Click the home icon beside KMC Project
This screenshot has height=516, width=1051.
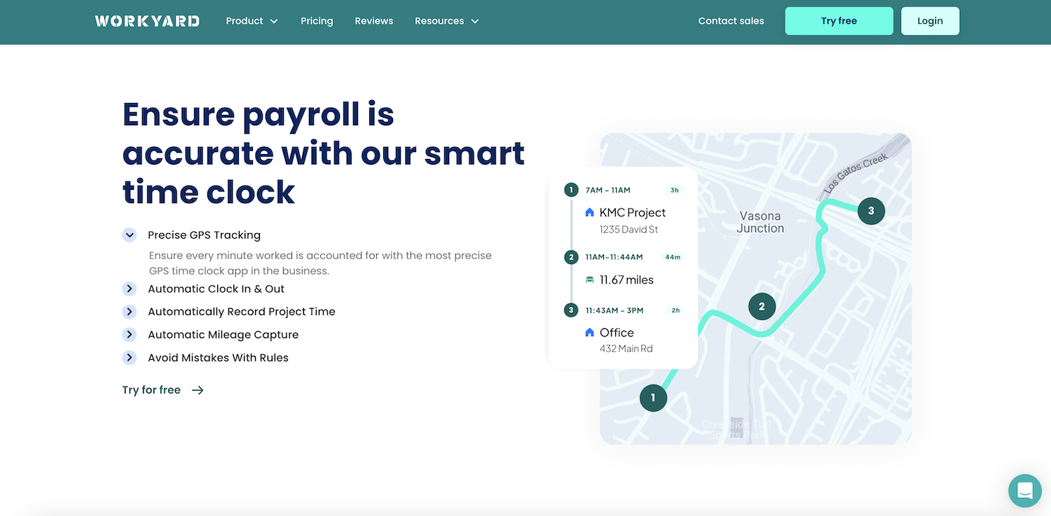589,212
